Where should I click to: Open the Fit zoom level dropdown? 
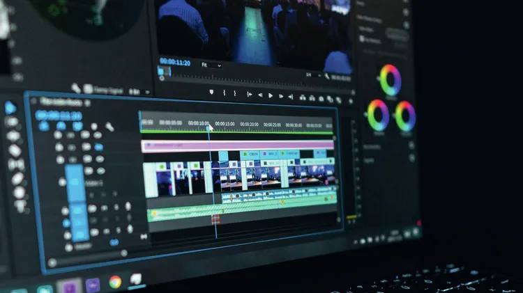[x=211, y=65]
